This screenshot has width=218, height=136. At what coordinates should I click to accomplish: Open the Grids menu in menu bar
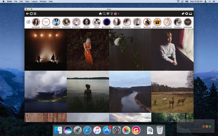9,1
